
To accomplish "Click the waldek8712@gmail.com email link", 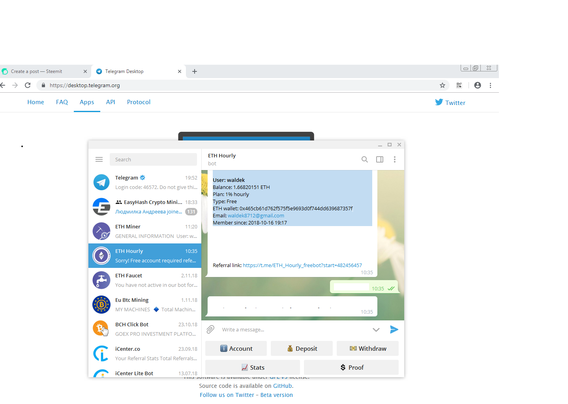I will tap(256, 216).
